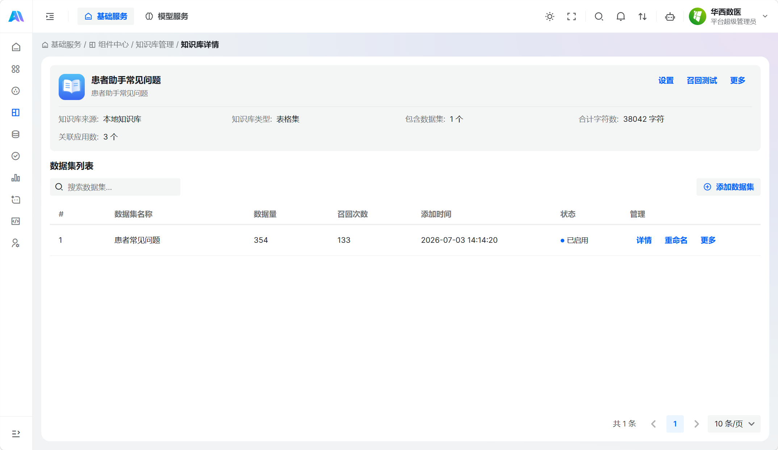The height and width of the screenshot is (450, 778).
Task: Open the user settings icon in sidebar
Action: pos(16,243)
